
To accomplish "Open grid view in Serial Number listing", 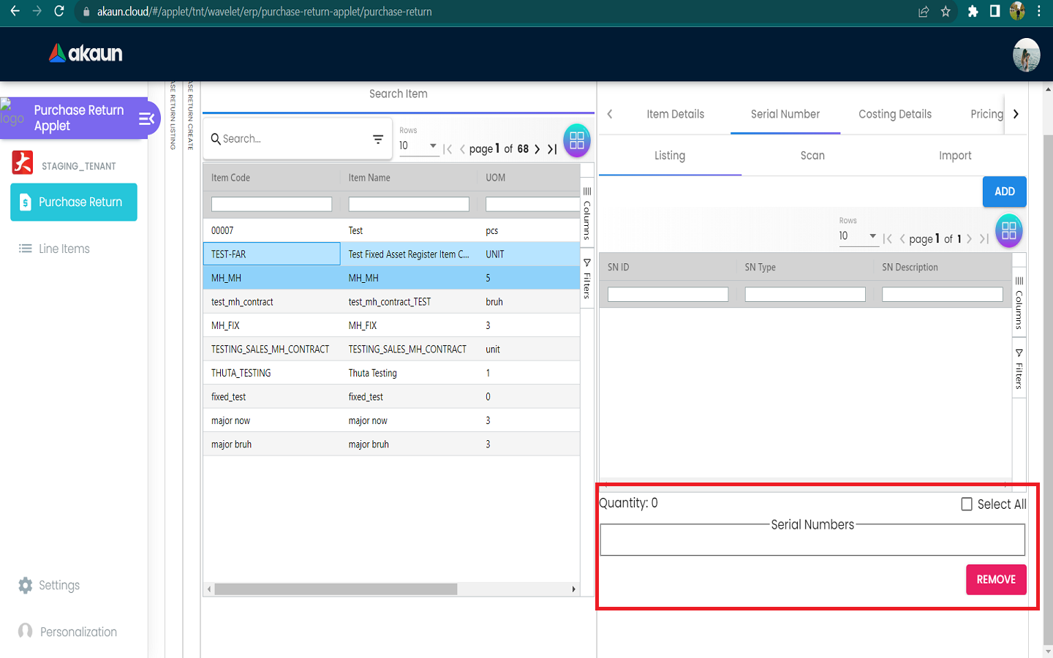I will click(1008, 231).
